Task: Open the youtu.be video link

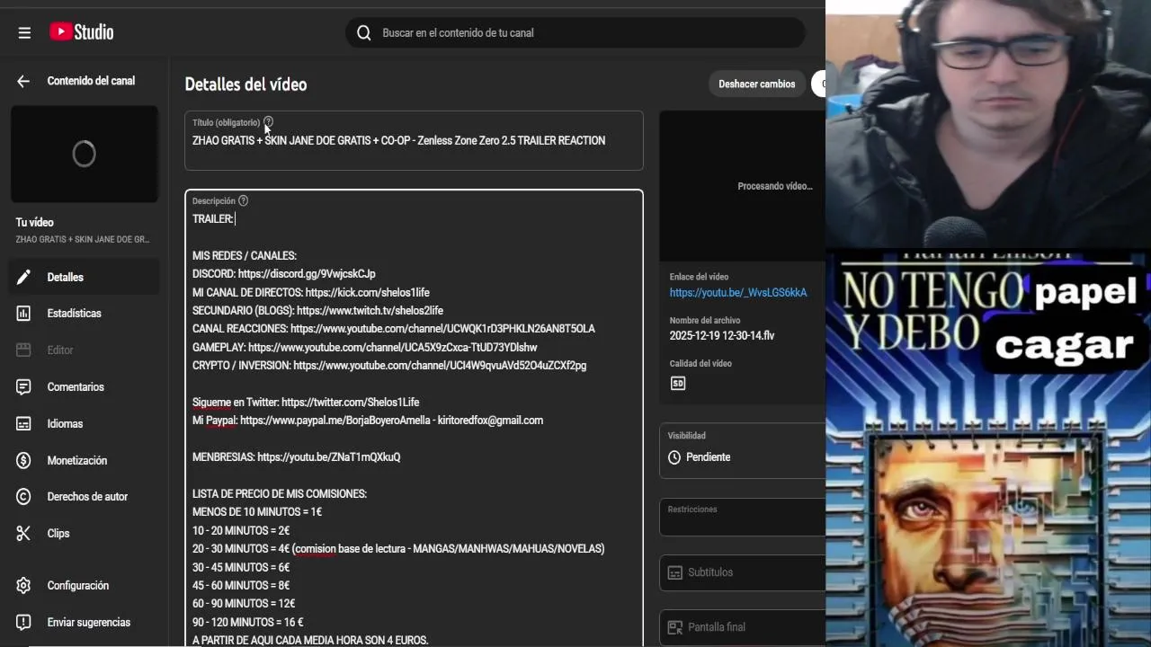Action: (x=738, y=293)
